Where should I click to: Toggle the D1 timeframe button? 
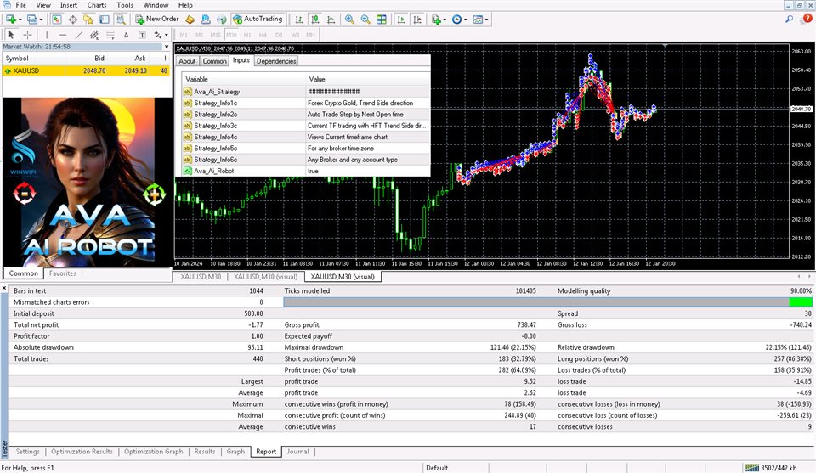pyautogui.click(x=279, y=35)
